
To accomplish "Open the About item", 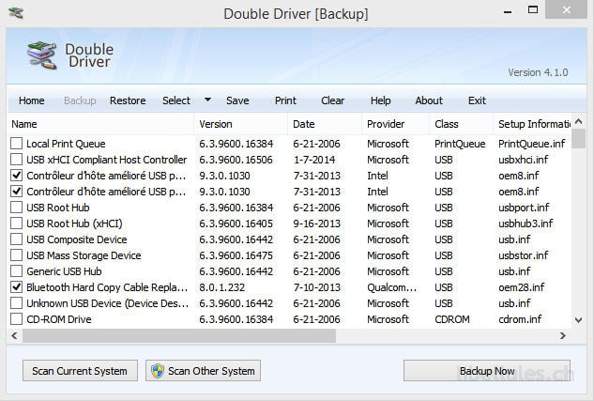I will [x=429, y=100].
